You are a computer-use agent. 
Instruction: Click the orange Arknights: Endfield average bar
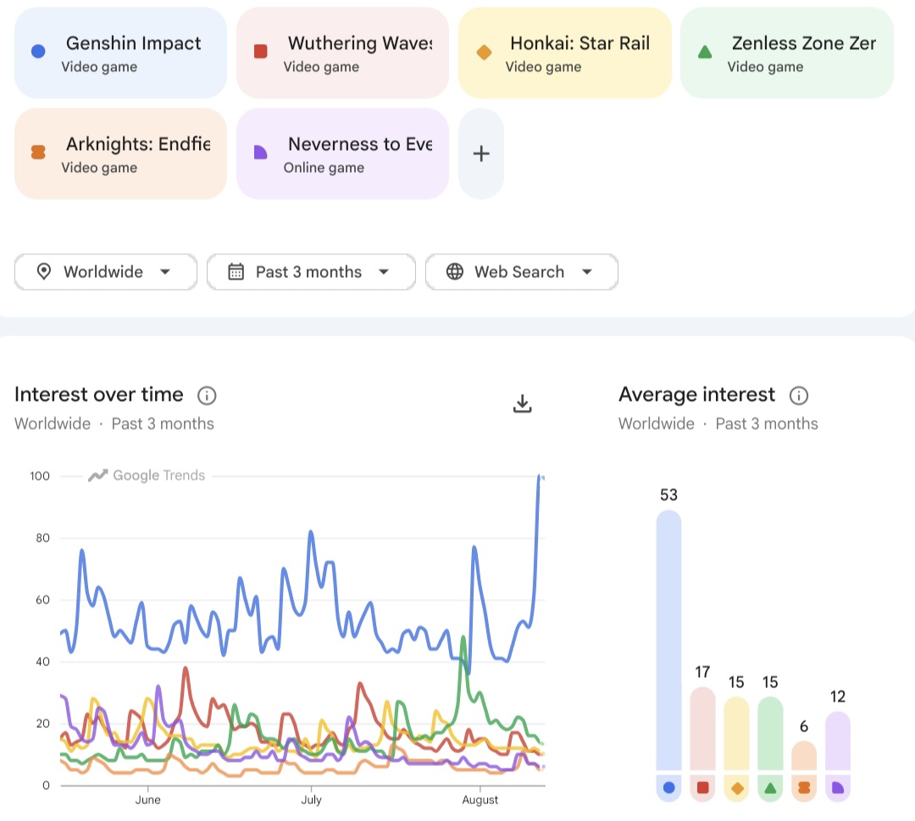[804, 756]
